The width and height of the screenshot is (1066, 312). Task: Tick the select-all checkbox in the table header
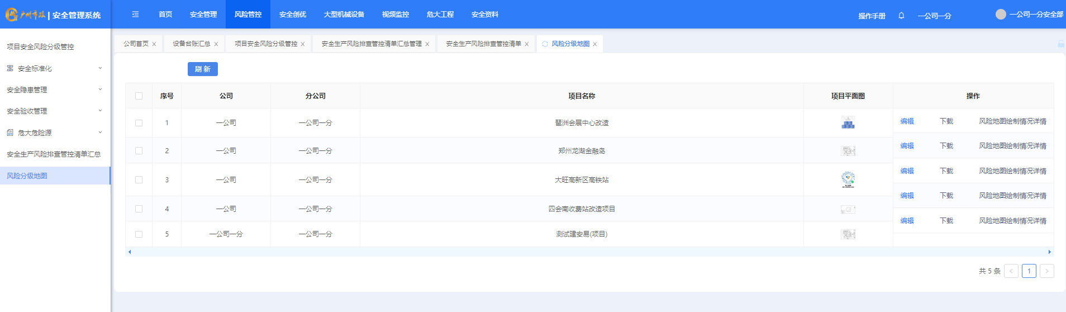click(139, 96)
